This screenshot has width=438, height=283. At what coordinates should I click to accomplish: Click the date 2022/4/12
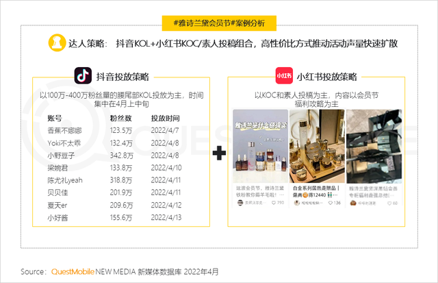[x=166, y=206]
